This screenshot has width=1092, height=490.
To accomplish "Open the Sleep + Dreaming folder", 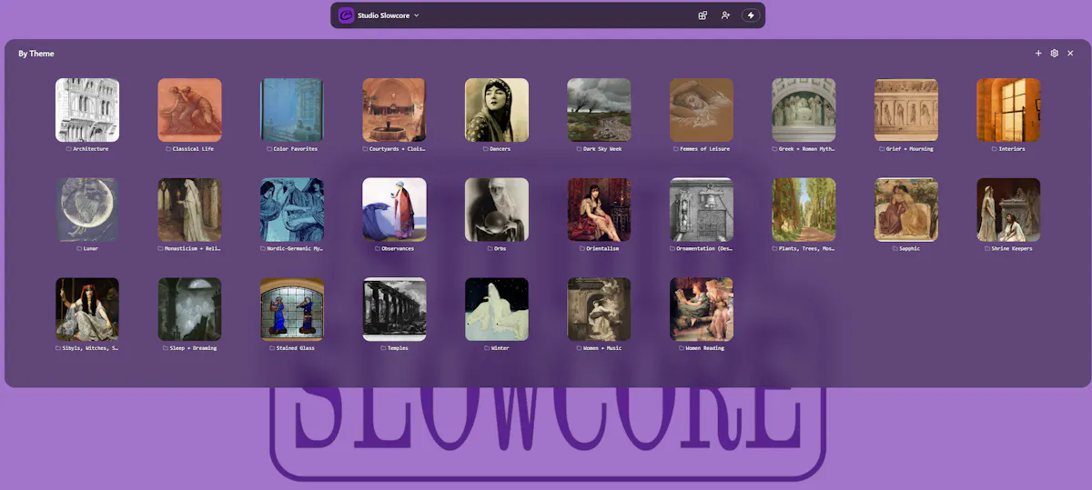I will [x=189, y=309].
